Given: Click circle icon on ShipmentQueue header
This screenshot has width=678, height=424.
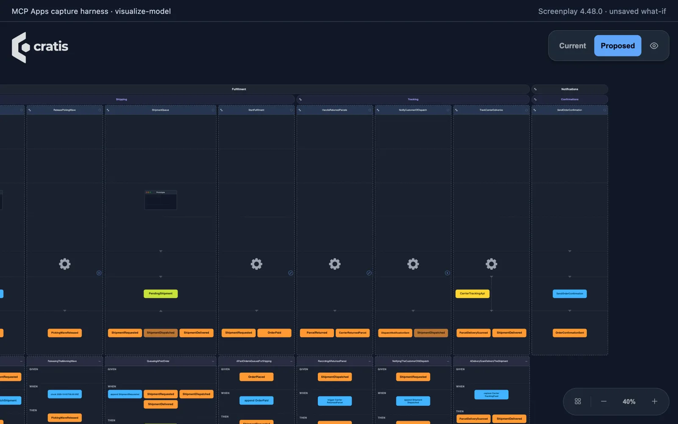Looking at the screenshot, I should click(213, 110).
